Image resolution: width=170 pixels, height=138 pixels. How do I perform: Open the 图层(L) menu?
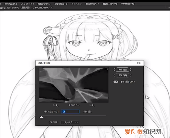click(x=11, y=4)
